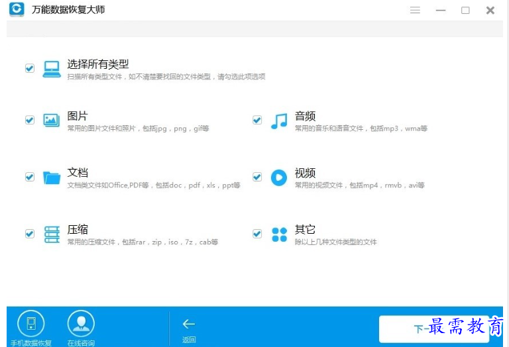The image size is (509, 347).
Task: Click the app logo in title bar
Action: tap(17, 9)
